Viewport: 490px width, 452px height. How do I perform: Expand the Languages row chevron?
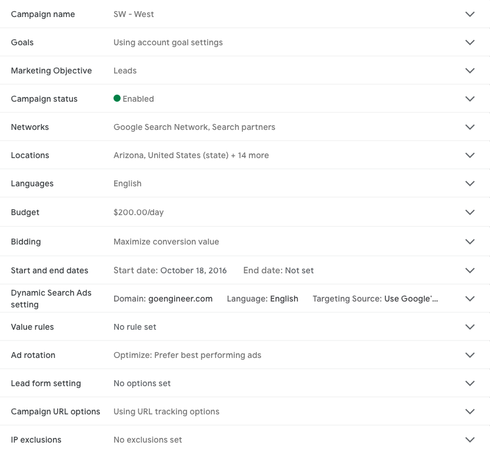point(469,183)
